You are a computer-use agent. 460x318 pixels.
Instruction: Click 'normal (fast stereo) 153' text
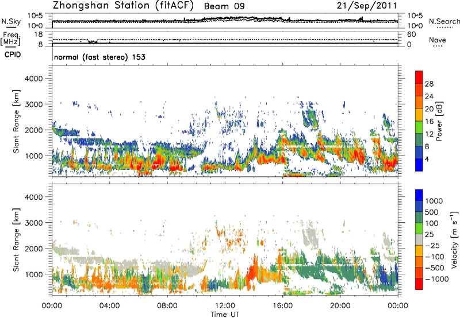tap(99, 57)
